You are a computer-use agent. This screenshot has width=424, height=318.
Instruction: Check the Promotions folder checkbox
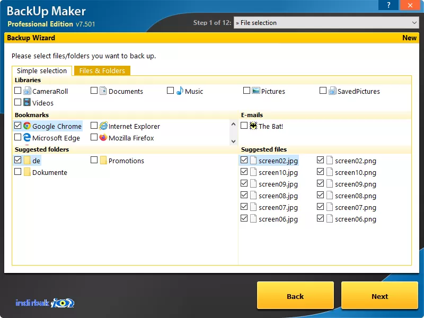click(x=94, y=160)
